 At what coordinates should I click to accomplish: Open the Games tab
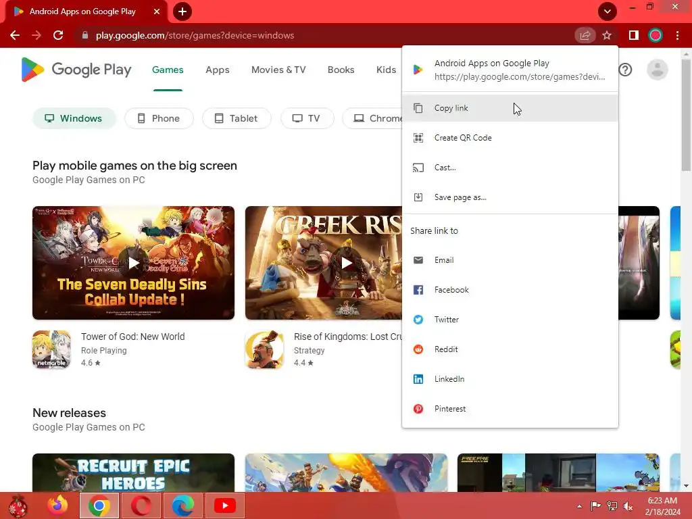168,70
